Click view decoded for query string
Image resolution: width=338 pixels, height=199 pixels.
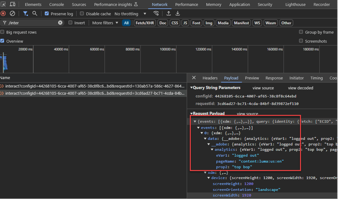pos(301,88)
